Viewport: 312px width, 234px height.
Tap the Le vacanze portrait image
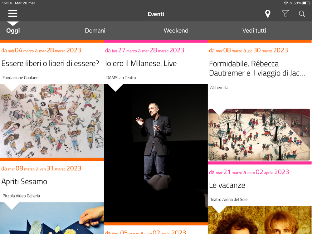pyautogui.click(x=260, y=220)
